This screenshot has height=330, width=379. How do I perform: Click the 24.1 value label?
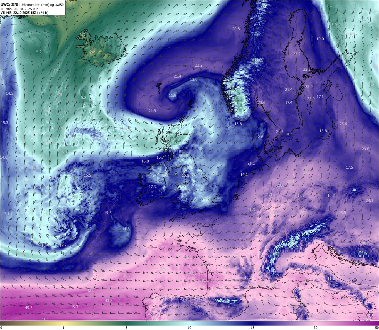pyautogui.click(x=370, y=200)
